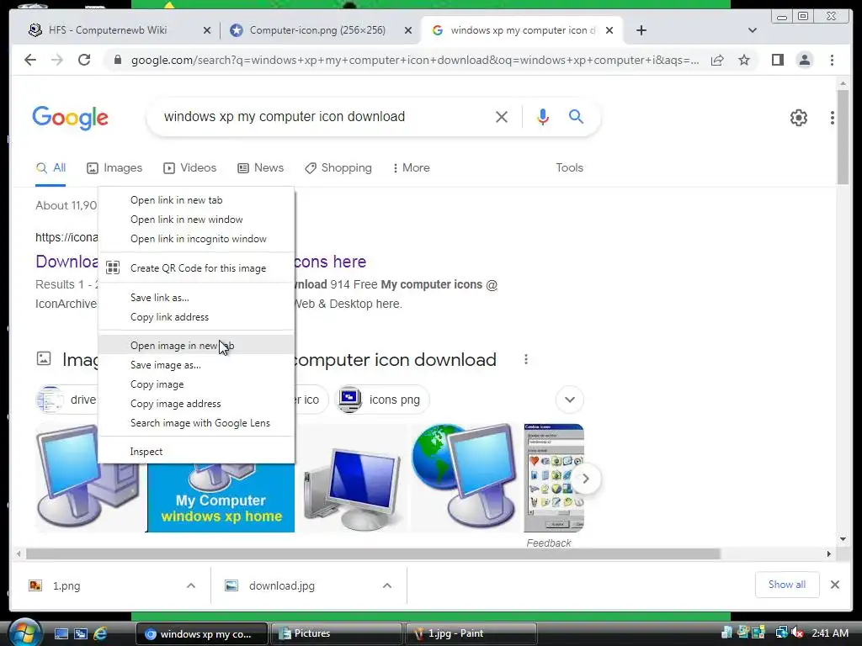Reload the current page

click(84, 60)
